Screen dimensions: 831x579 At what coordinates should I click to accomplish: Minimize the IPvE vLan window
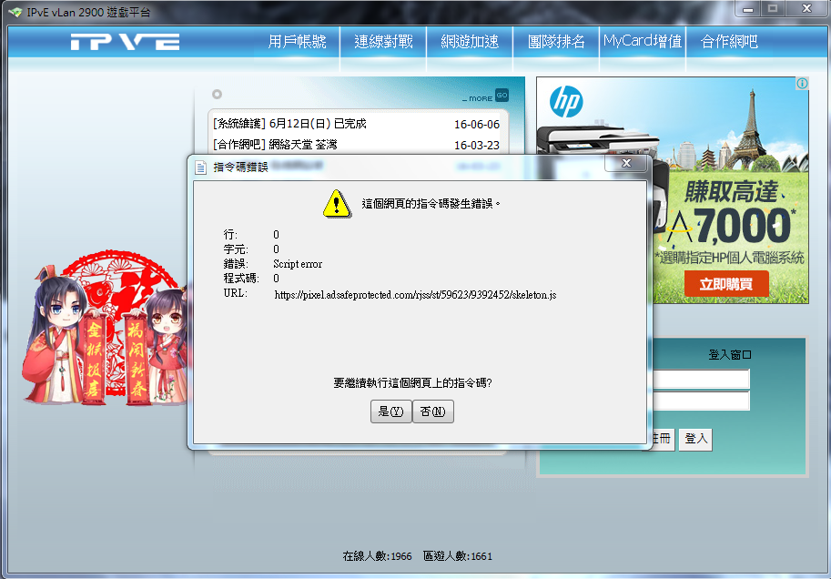(x=748, y=8)
